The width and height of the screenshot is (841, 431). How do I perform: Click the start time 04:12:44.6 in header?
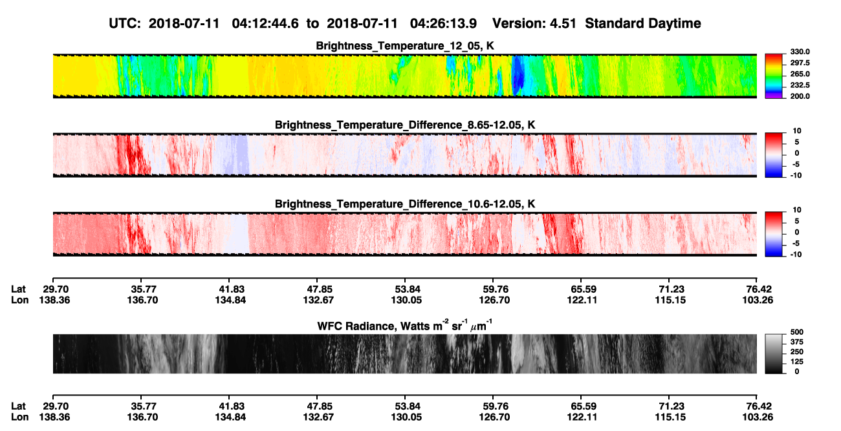point(266,23)
